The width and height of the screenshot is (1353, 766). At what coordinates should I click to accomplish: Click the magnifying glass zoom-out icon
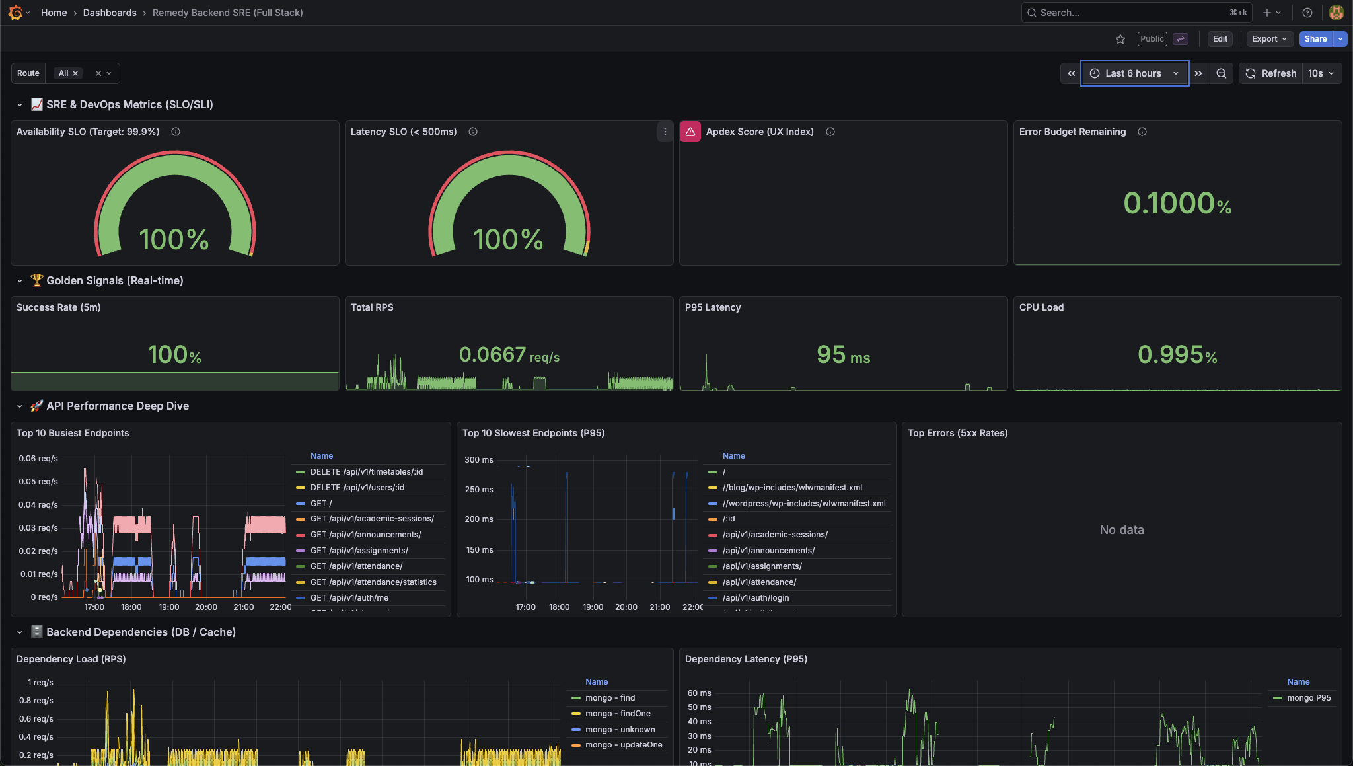pos(1221,73)
